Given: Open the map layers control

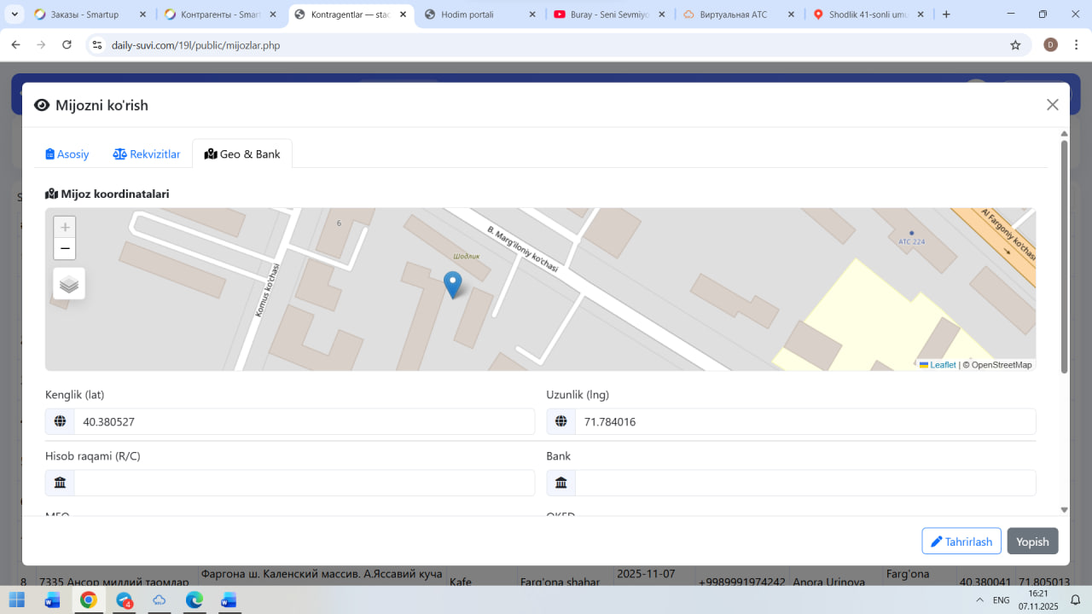Looking at the screenshot, I should click(69, 284).
